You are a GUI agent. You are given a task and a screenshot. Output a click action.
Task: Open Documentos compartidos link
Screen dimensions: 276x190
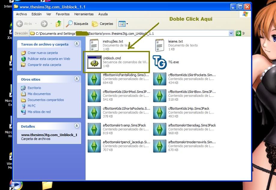tap(46, 100)
